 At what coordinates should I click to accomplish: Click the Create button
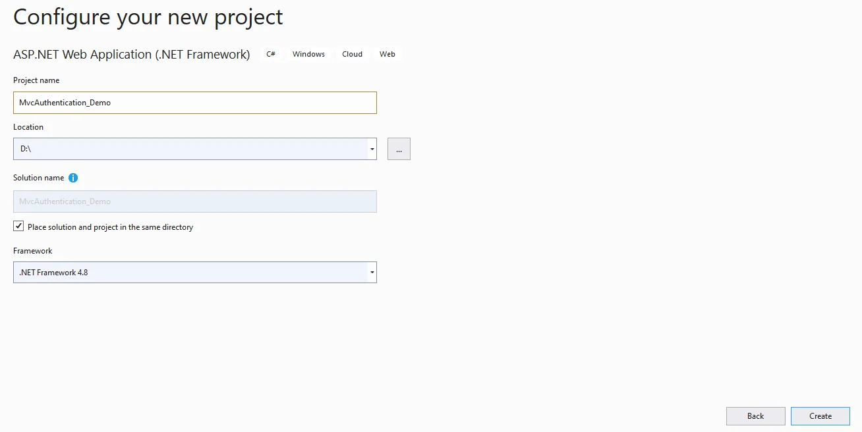(820, 416)
